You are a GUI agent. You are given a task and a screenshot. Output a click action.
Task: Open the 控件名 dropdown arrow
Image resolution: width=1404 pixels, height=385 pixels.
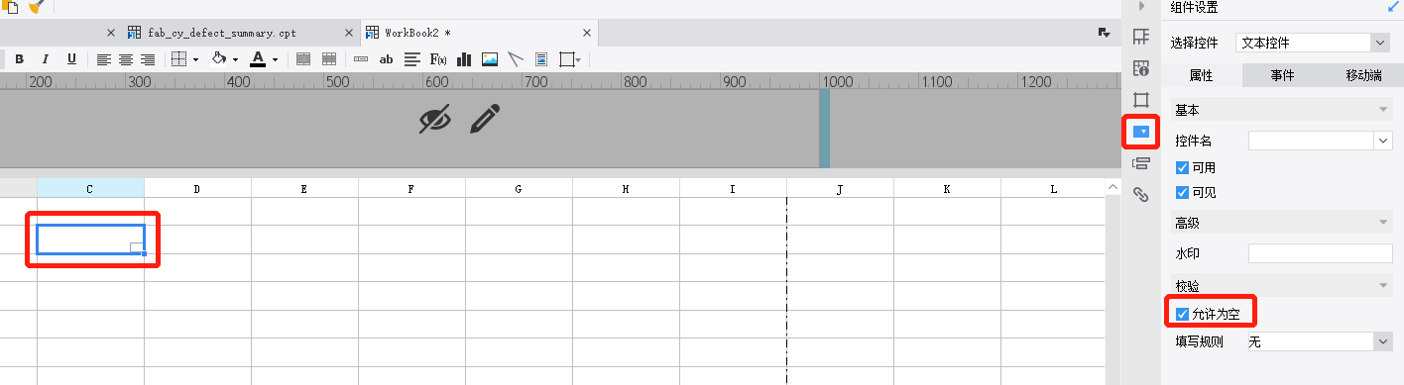1384,142
